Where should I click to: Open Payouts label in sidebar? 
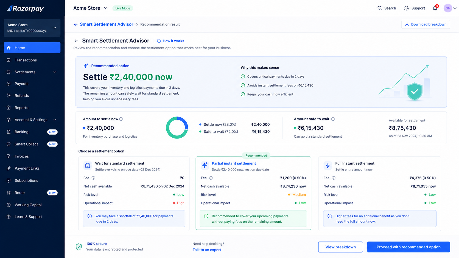pos(21,84)
